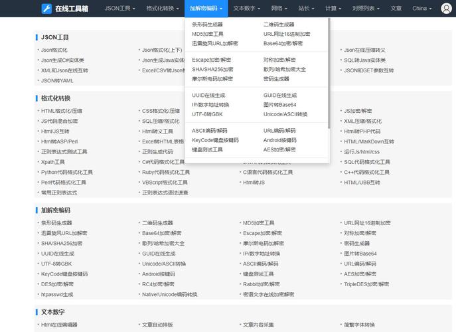Image resolution: width=456 pixels, height=332 pixels.
Task: Open the TripleDES加密/解密 link
Action: pyautogui.click(x=366, y=284)
